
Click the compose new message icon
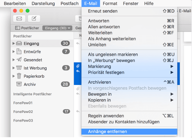point(34,19)
